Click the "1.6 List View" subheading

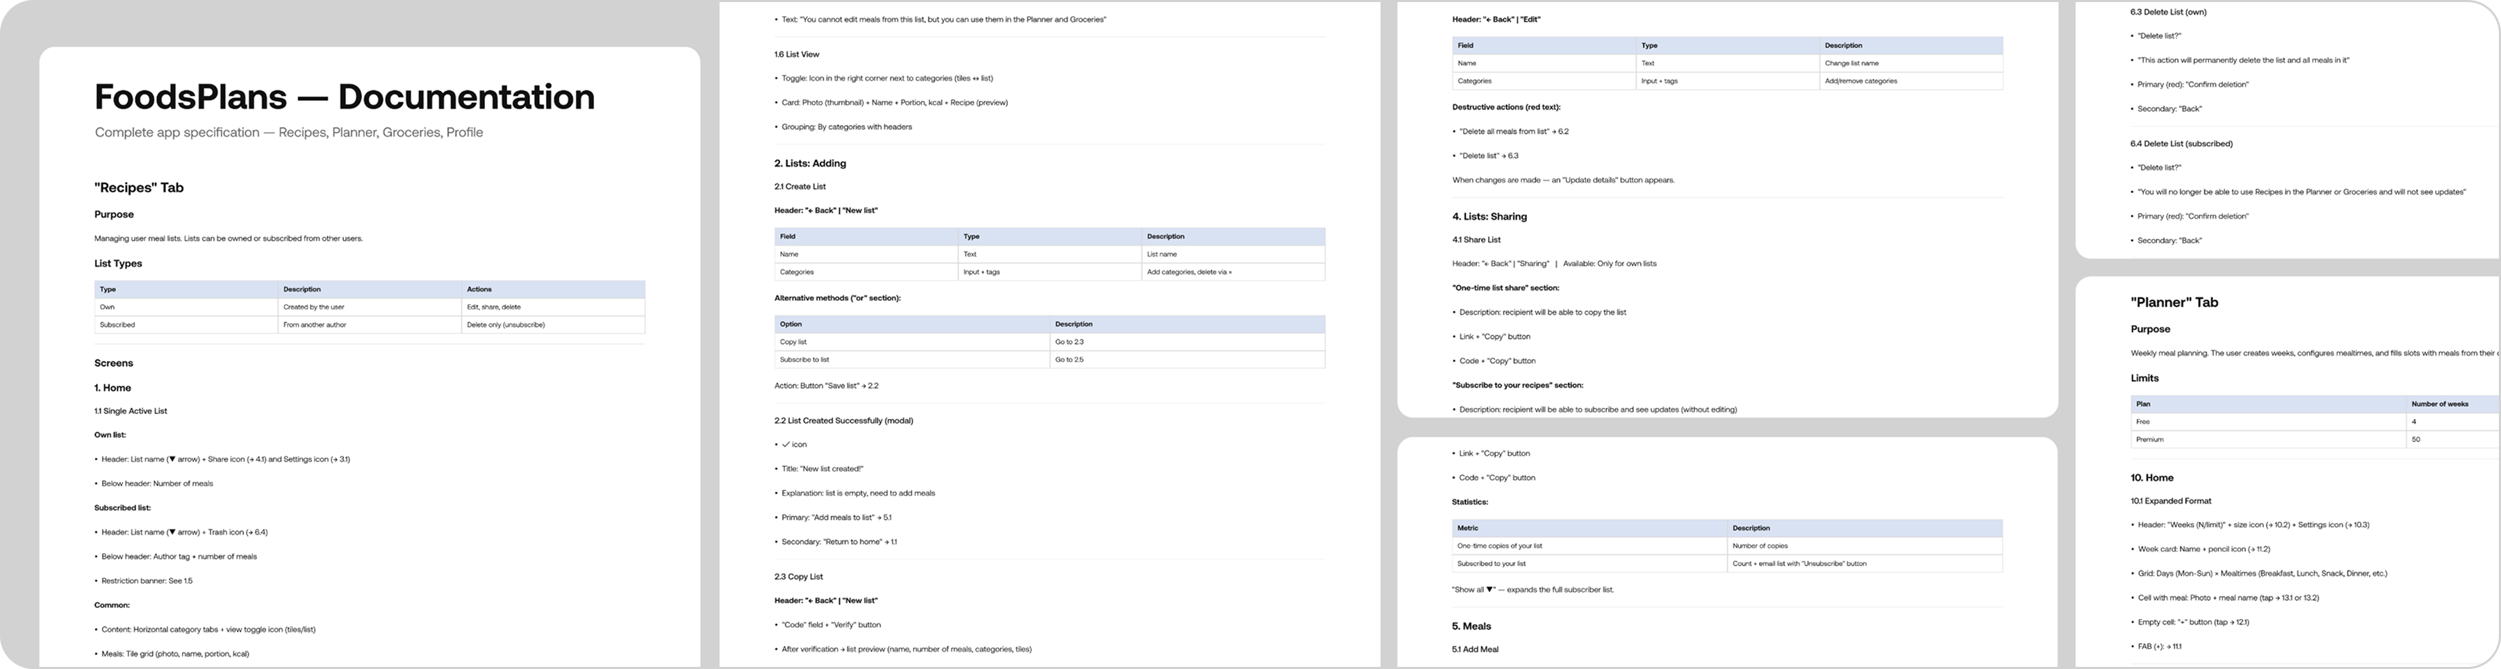pyautogui.click(x=797, y=54)
